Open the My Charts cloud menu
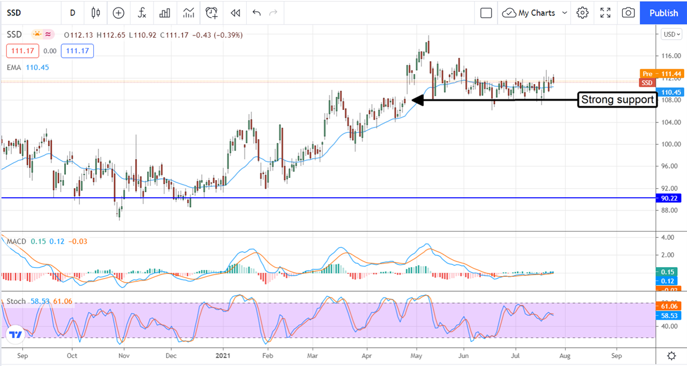This screenshot has height=366, width=687. click(535, 13)
